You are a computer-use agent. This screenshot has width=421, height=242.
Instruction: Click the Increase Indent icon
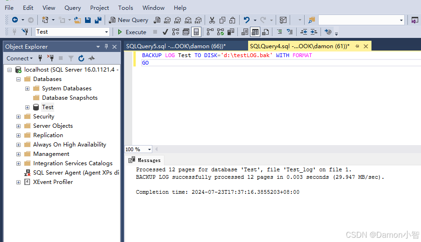click(314, 32)
